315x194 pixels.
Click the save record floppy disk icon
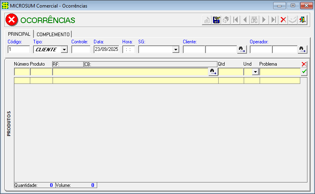[217, 20]
